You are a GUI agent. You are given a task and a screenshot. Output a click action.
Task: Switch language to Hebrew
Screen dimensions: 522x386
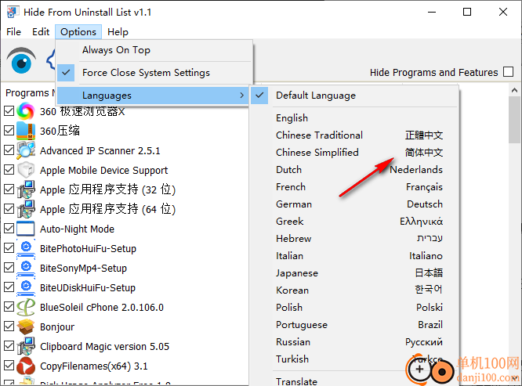click(354, 239)
